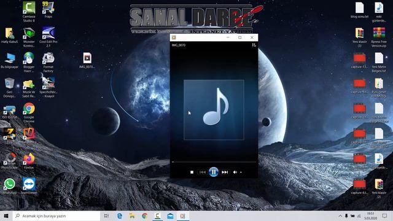Viewport: 393px width, 221px height.
Task: Open File Explorer from the taskbar
Action: click(x=132, y=215)
